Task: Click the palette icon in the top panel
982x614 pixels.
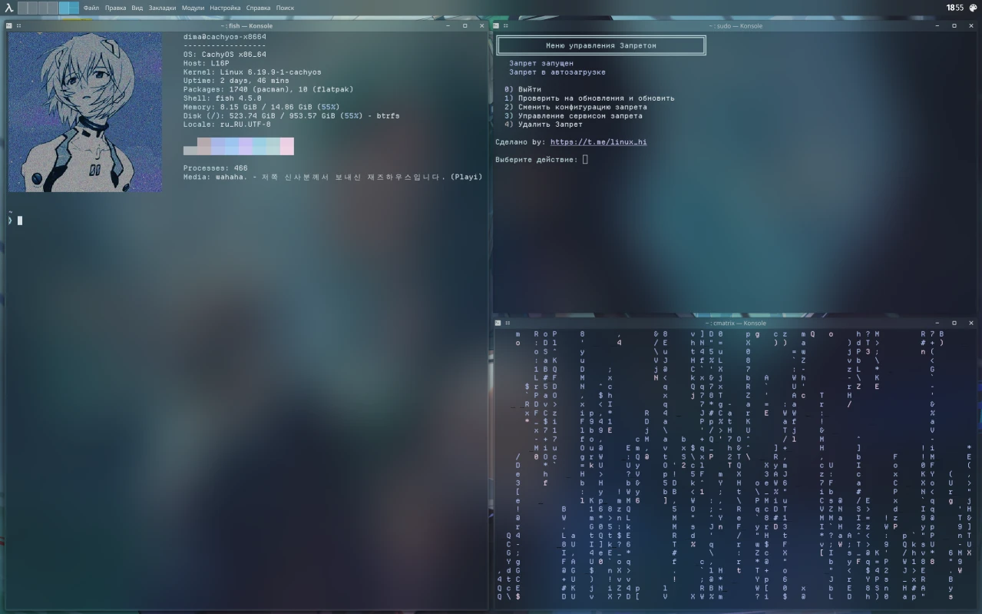Action: point(973,8)
